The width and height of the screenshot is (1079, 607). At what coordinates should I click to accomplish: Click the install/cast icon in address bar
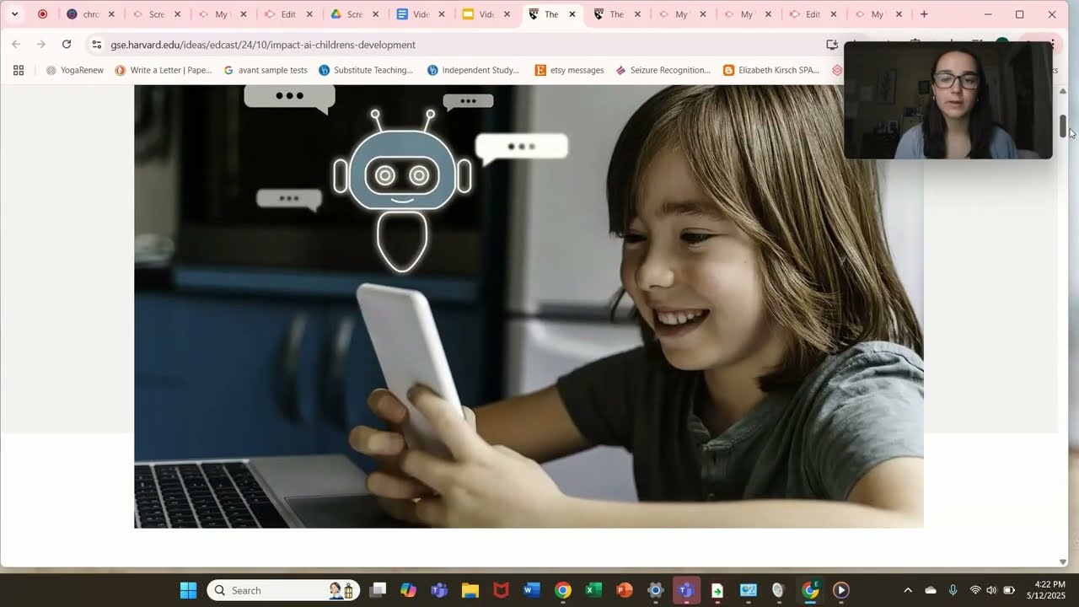coord(832,45)
